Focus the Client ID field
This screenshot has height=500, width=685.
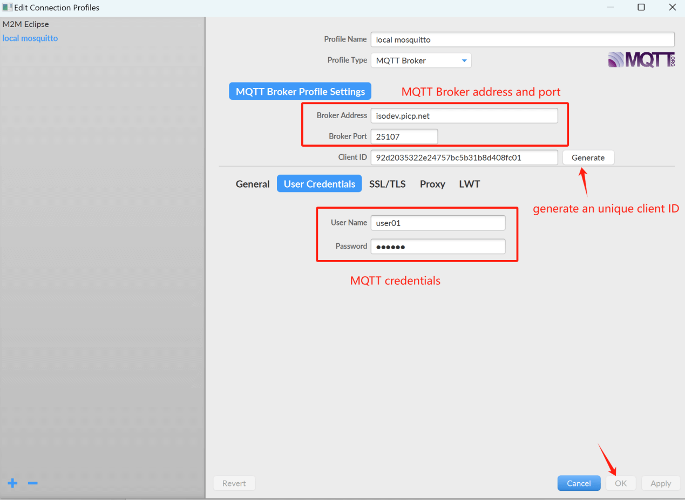(464, 157)
